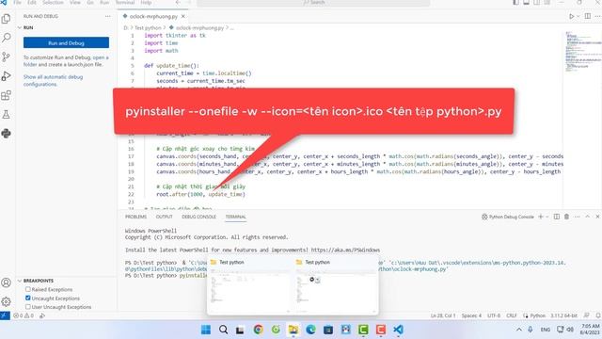Switch to the VS Code taskbar icon
602x339 pixels.
coord(398,330)
